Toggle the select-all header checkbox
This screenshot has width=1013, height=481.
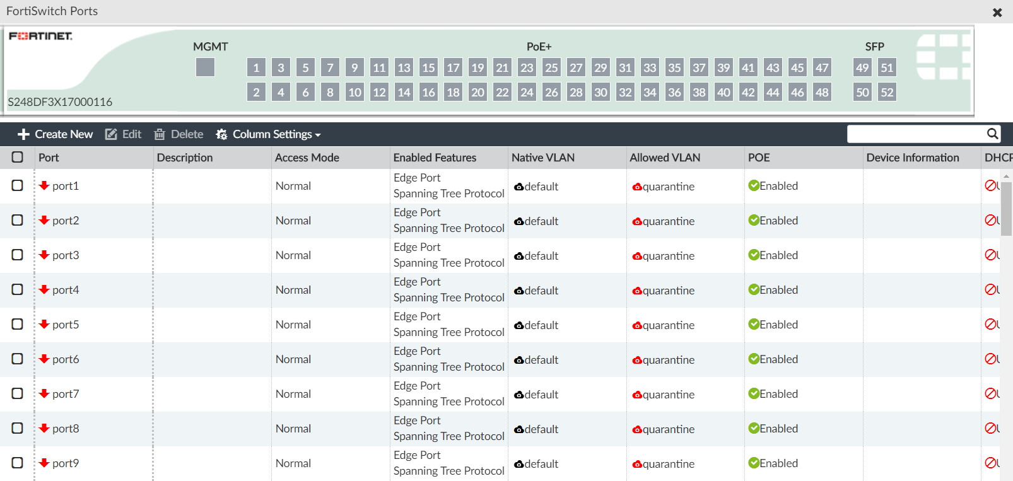(x=18, y=157)
